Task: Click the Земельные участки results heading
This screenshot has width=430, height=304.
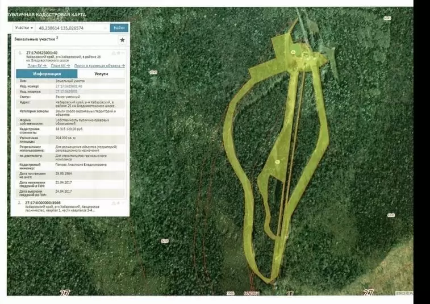Action: click(x=35, y=39)
